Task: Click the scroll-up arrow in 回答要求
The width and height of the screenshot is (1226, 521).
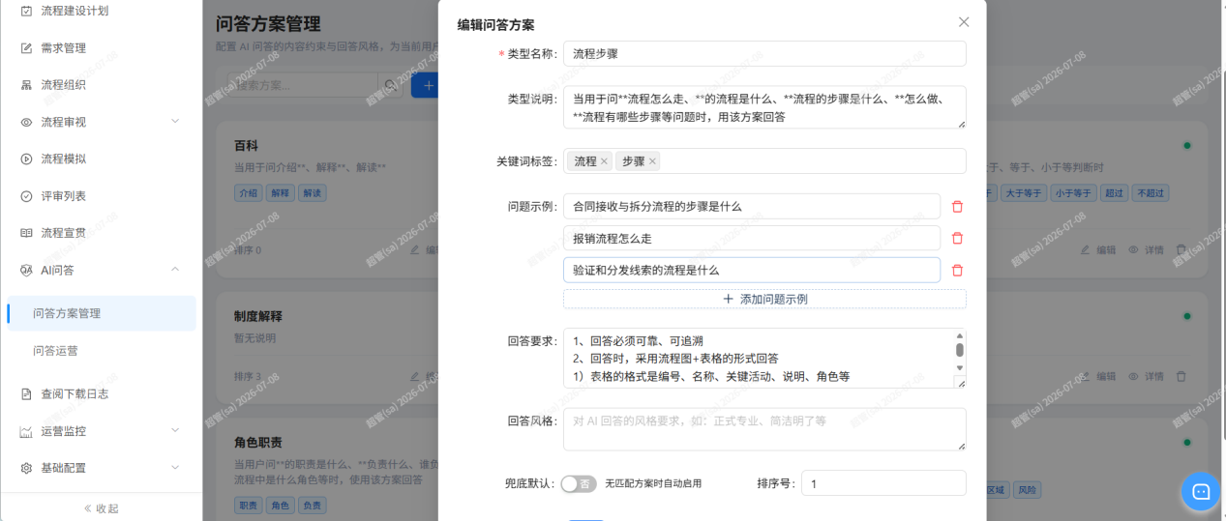Action: pyautogui.click(x=960, y=335)
